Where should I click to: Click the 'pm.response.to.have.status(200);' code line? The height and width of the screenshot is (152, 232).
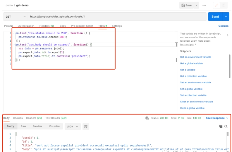click(43, 37)
